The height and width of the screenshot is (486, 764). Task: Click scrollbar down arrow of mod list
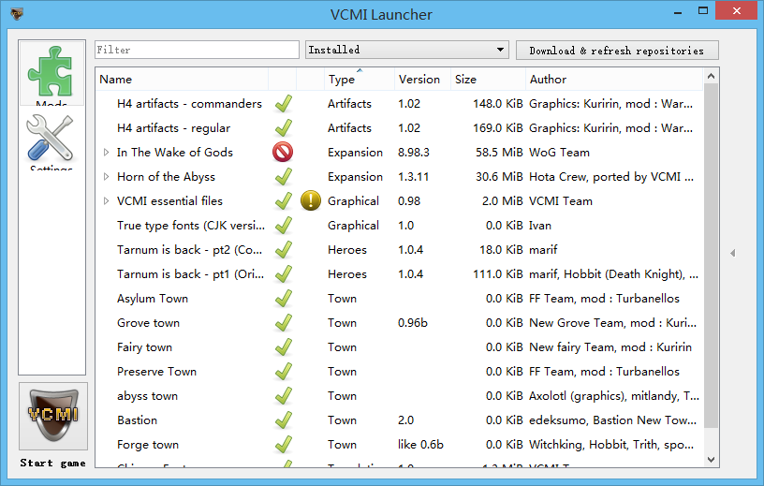711,459
